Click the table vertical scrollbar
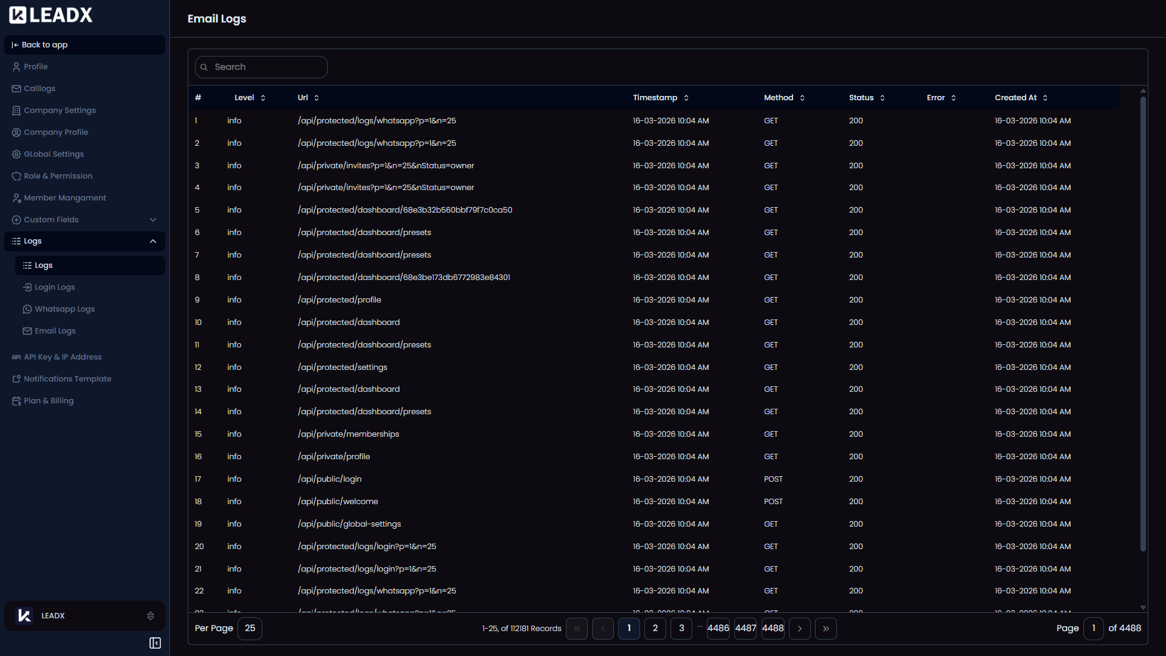 (x=1142, y=322)
